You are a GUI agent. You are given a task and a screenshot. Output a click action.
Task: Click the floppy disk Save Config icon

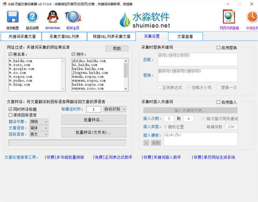click(x=13, y=17)
